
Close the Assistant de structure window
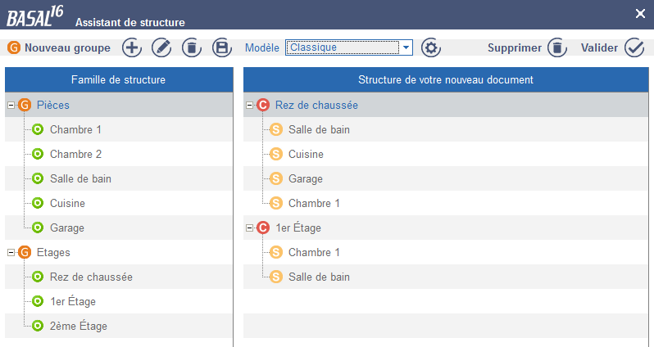tap(640, 13)
